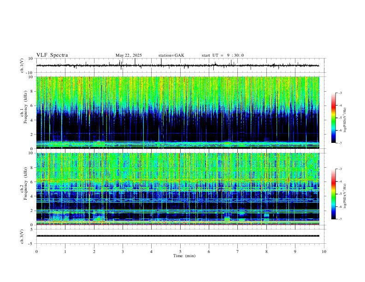365x282 pixels.
Task: Click the "ch.1(V)" axis label
Action: point(22,65)
